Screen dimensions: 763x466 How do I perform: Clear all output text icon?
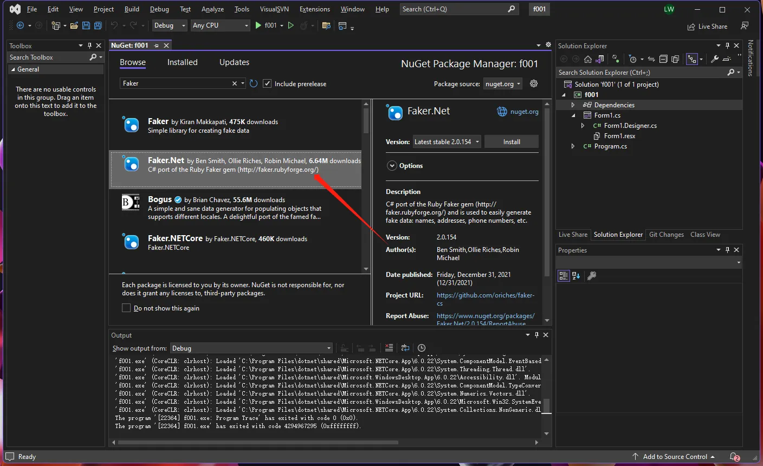click(389, 348)
